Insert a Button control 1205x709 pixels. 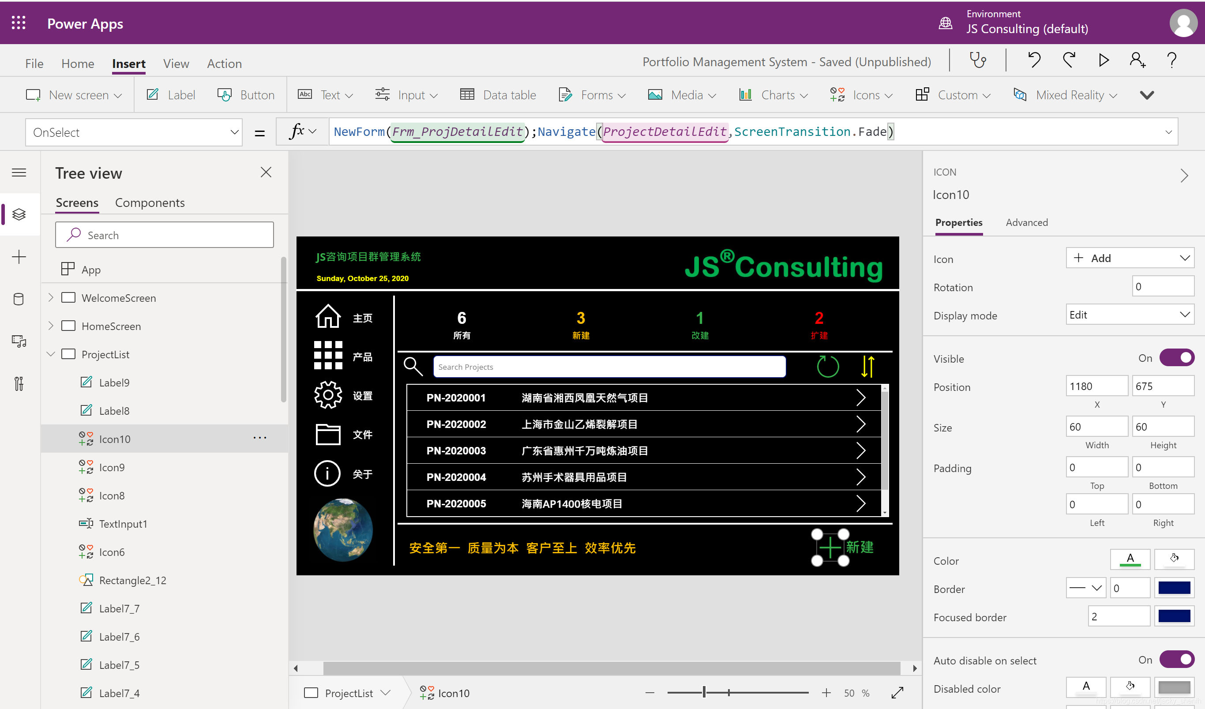pos(246,95)
